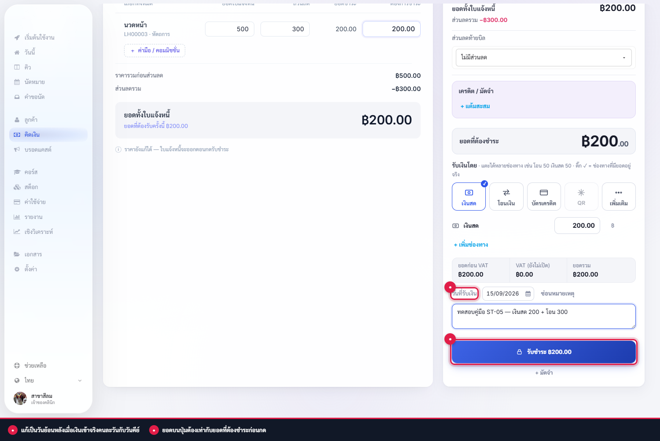Click the add loyalty points link แต้มสะสม
Image resolution: width=660 pixels, height=441 pixels.
pos(475,106)
